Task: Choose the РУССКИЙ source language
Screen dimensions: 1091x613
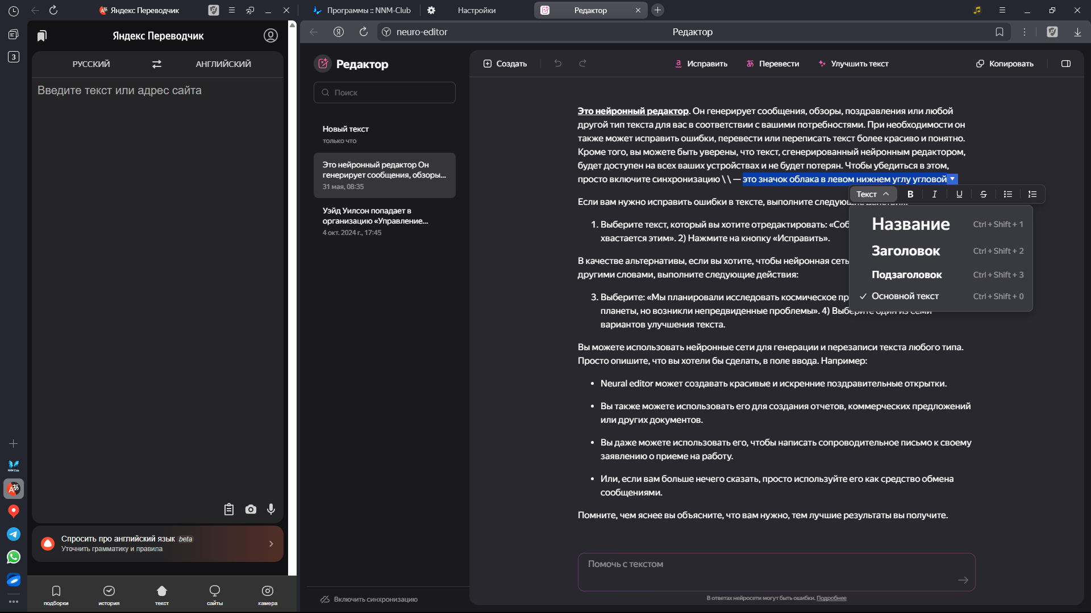Action: pyautogui.click(x=91, y=64)
